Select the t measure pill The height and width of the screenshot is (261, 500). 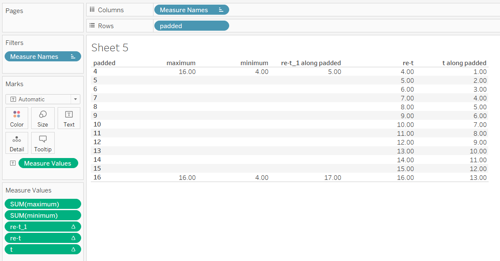(43, 249)
